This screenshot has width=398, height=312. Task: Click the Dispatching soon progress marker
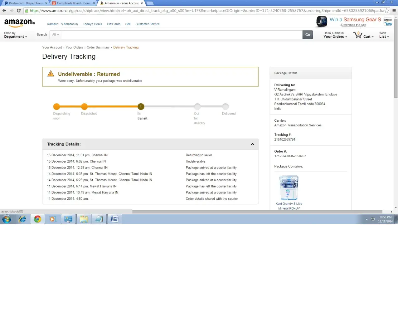pyautogui.click(x=56, y=107)
